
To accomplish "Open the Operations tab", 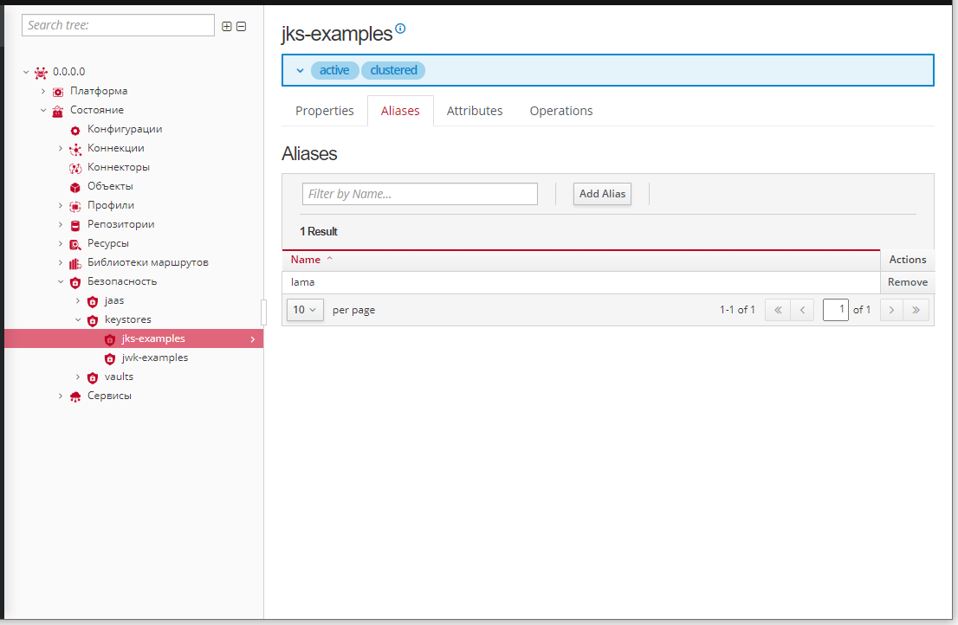I will 561,111.
